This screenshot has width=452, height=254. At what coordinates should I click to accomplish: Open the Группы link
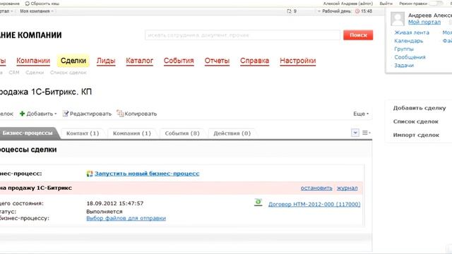click(404, 49)
